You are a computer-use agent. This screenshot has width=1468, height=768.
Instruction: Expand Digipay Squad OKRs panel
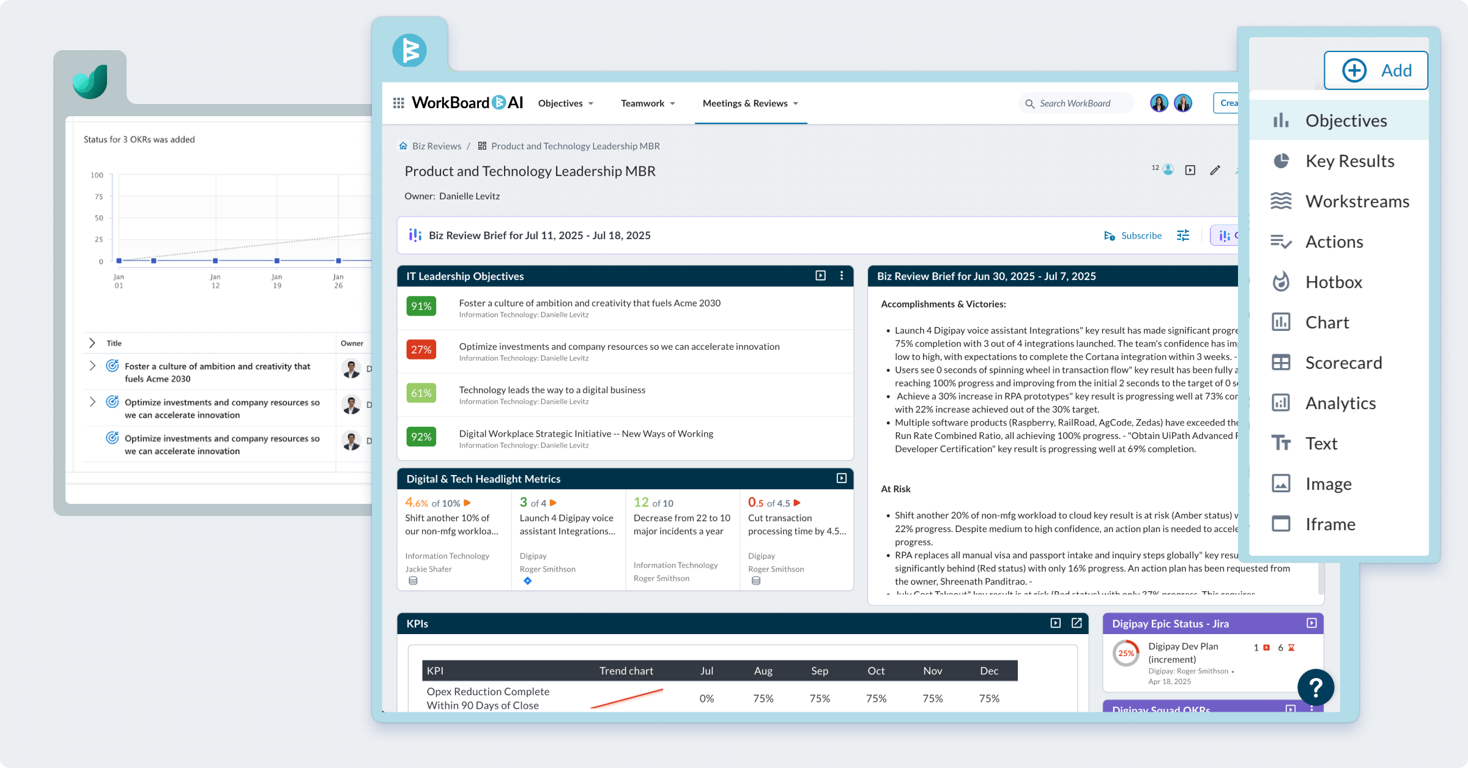1291,709
